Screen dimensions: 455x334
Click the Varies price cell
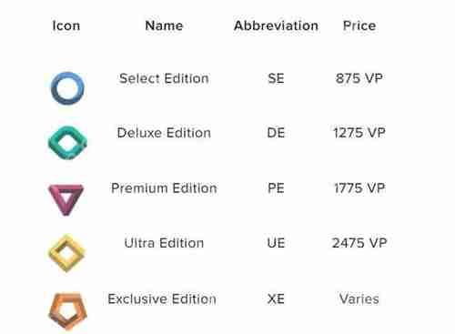click(359, 299)
